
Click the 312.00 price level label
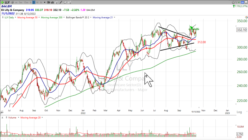202,42
